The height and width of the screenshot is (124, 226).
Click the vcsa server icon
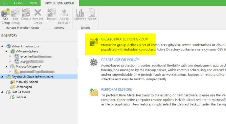[x=17, y=62]
